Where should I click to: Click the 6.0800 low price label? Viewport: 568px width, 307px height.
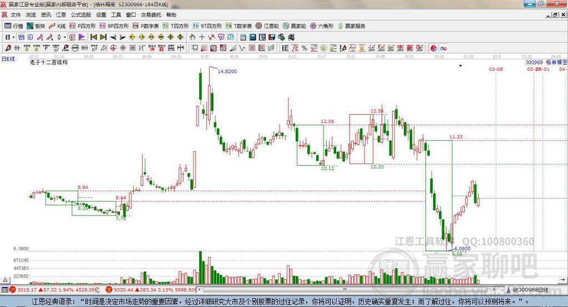click(x=463, y=248)
